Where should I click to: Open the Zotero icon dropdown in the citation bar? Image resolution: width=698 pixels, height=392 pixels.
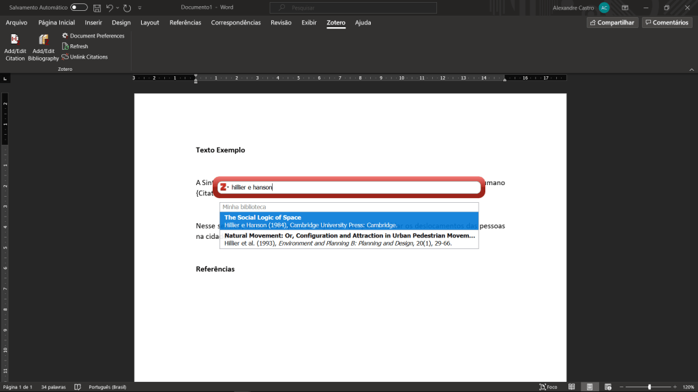coord(224,187)
